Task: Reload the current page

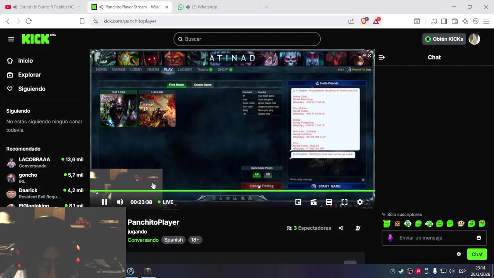Action: point(29,21)
